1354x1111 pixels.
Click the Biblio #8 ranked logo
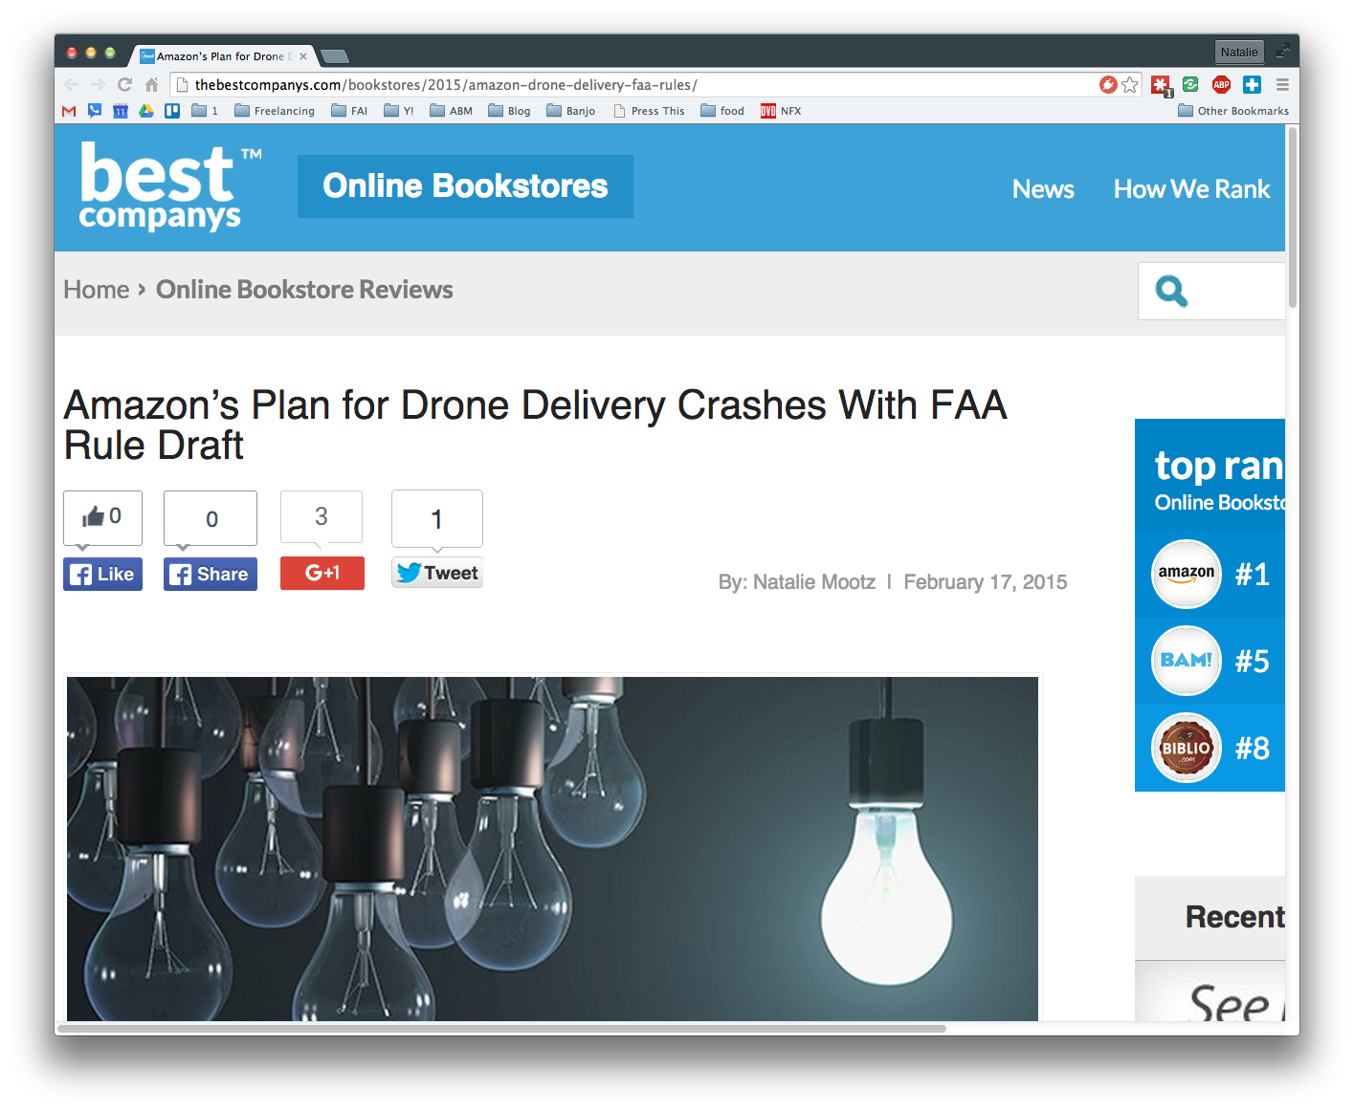pyautogui.click(x=1187, y=748)
